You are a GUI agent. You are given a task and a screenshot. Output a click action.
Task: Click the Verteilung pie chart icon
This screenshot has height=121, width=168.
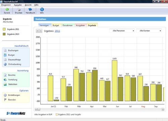point(5,80)
